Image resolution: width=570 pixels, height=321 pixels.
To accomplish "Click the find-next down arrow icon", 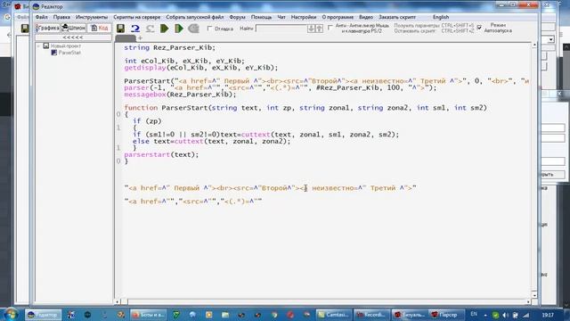I will pos(311,29).
